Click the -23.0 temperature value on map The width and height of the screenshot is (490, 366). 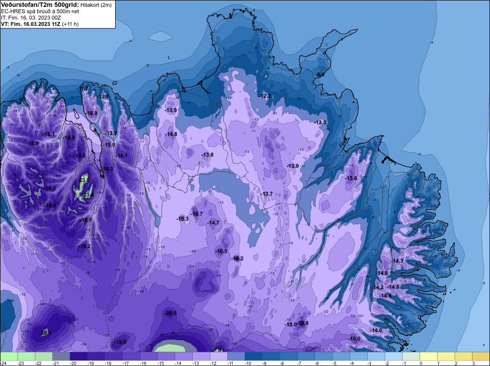(x=83, y=180)
